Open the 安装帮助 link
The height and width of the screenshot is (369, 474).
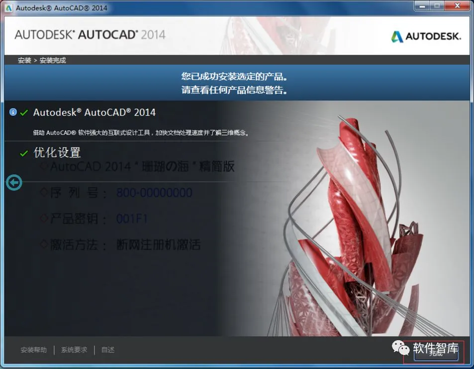[x=33, y=350]
